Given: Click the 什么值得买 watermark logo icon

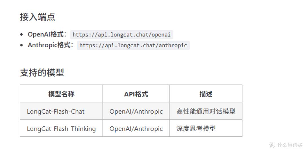Looking at the screenshot, I should 273,145.
